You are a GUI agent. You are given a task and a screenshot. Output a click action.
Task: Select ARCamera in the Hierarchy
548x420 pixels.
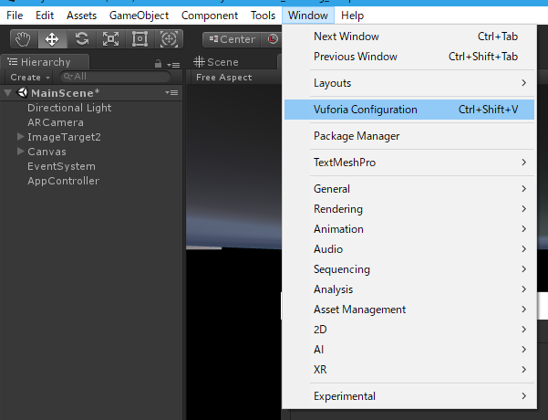[56, 122]
